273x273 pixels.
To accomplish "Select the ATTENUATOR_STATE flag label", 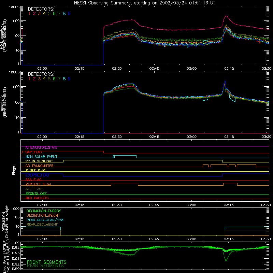I will (41, 148).
